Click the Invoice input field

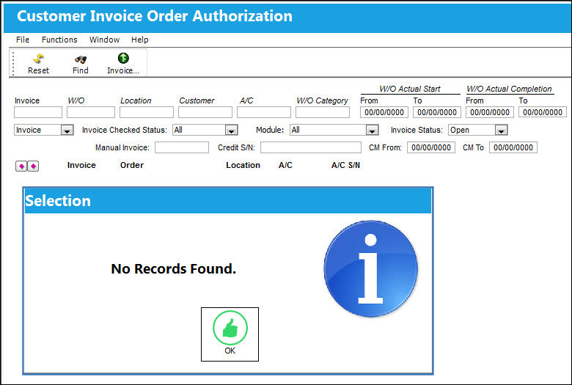(x=38, y=112)
